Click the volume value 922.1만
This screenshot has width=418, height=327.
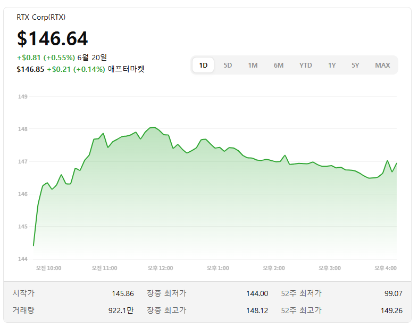point(121,310)
